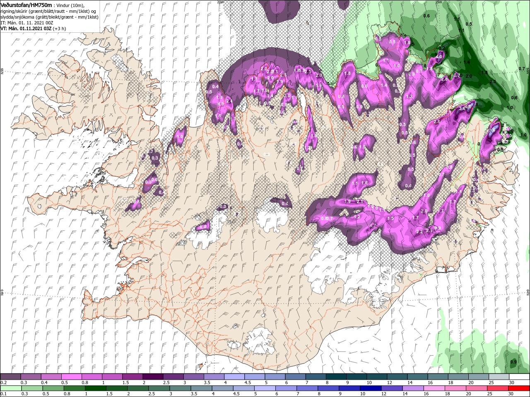530x397 pixels.
Task: Click the 'Veðurstofan/HM750m' map title
Action: (x=26, y=5)
